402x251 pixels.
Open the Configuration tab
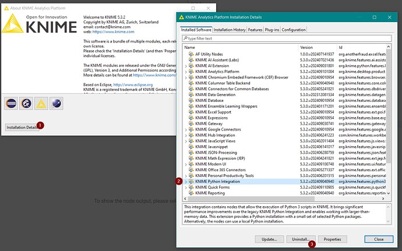(x=294, y=30)
